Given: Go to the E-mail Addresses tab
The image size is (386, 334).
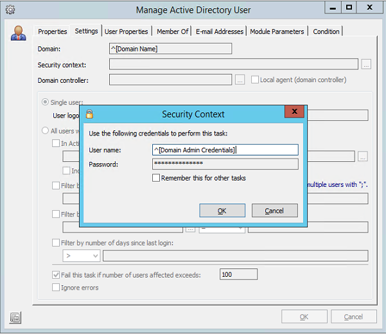Looking at the screenshot, I should pos(220,31).
